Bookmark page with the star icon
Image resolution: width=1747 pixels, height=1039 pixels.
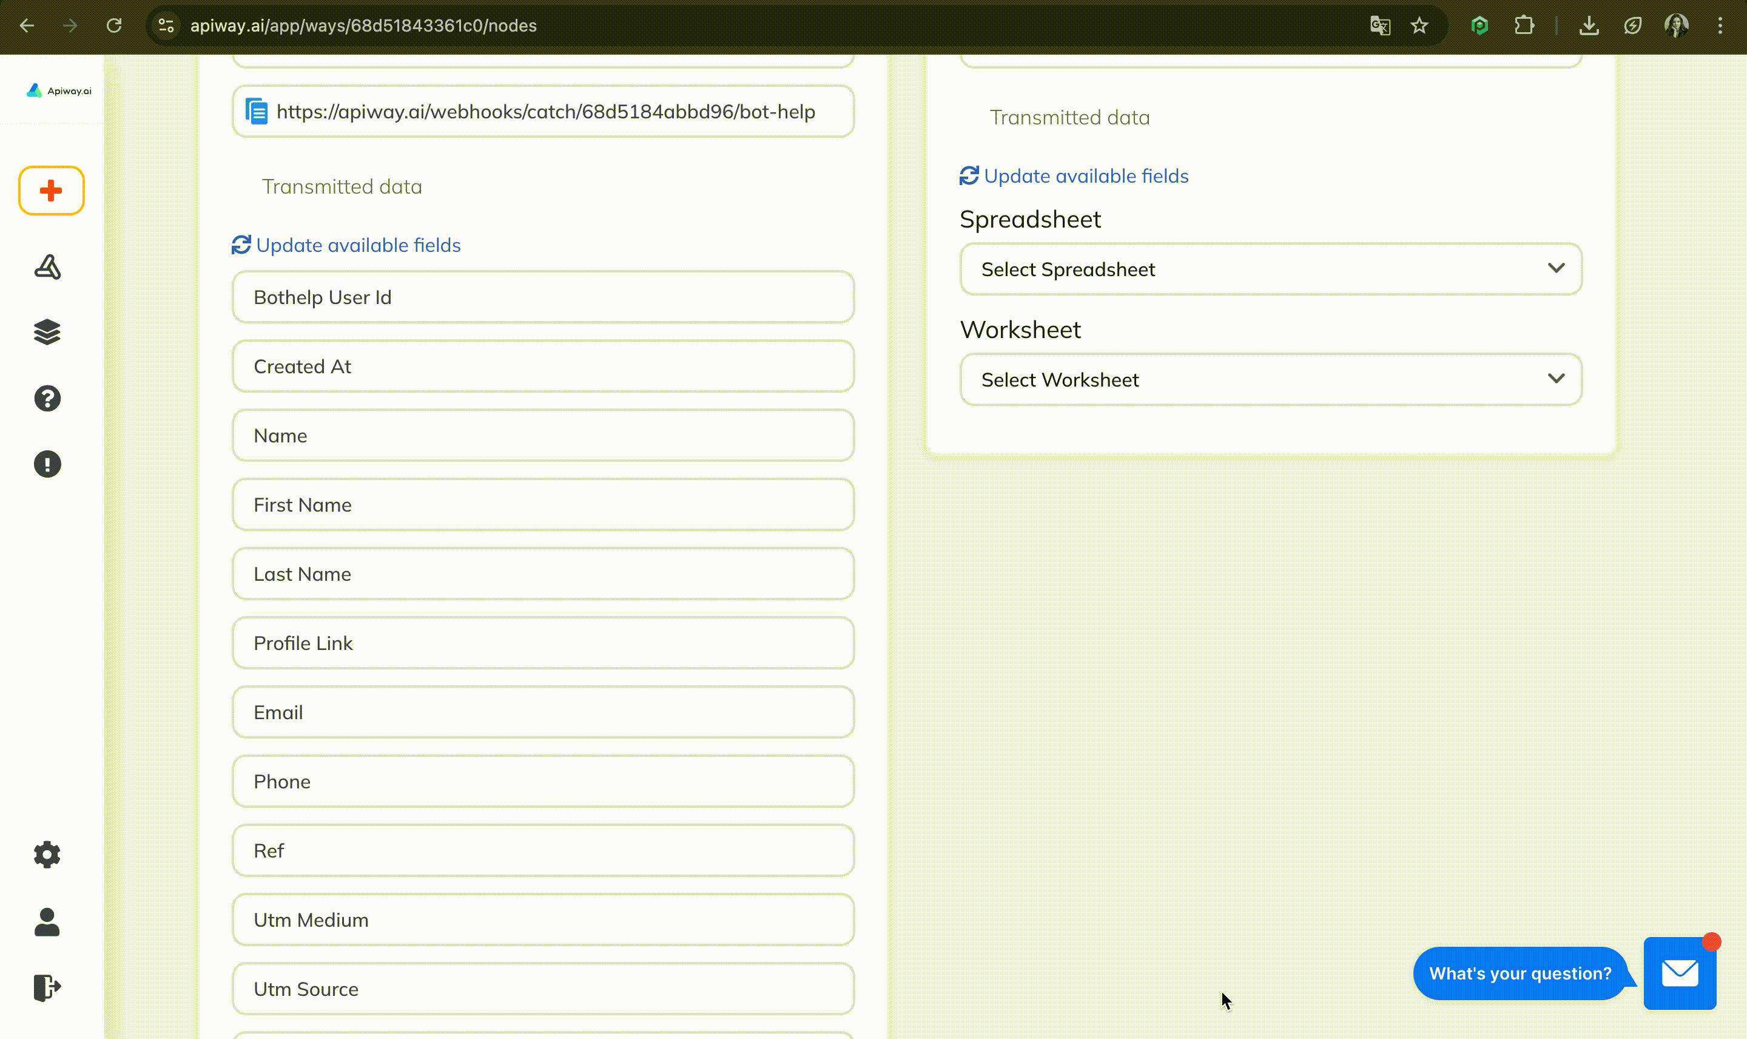[1419, 26]
